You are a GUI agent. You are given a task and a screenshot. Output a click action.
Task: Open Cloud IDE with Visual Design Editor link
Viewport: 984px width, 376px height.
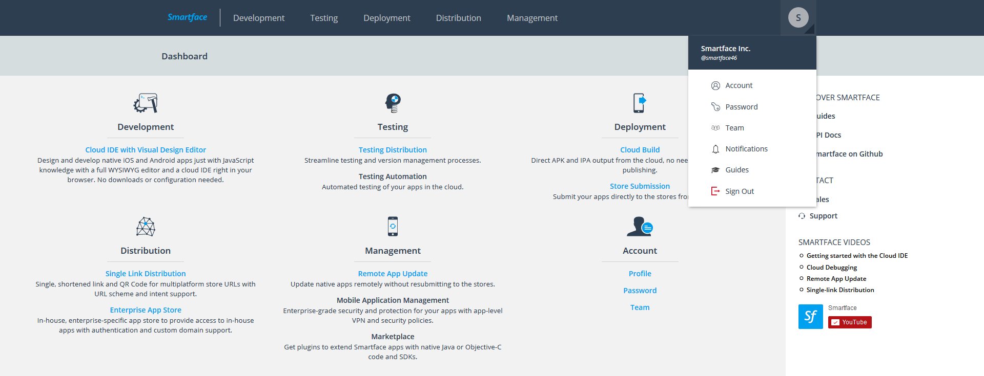tap(146, 150)
